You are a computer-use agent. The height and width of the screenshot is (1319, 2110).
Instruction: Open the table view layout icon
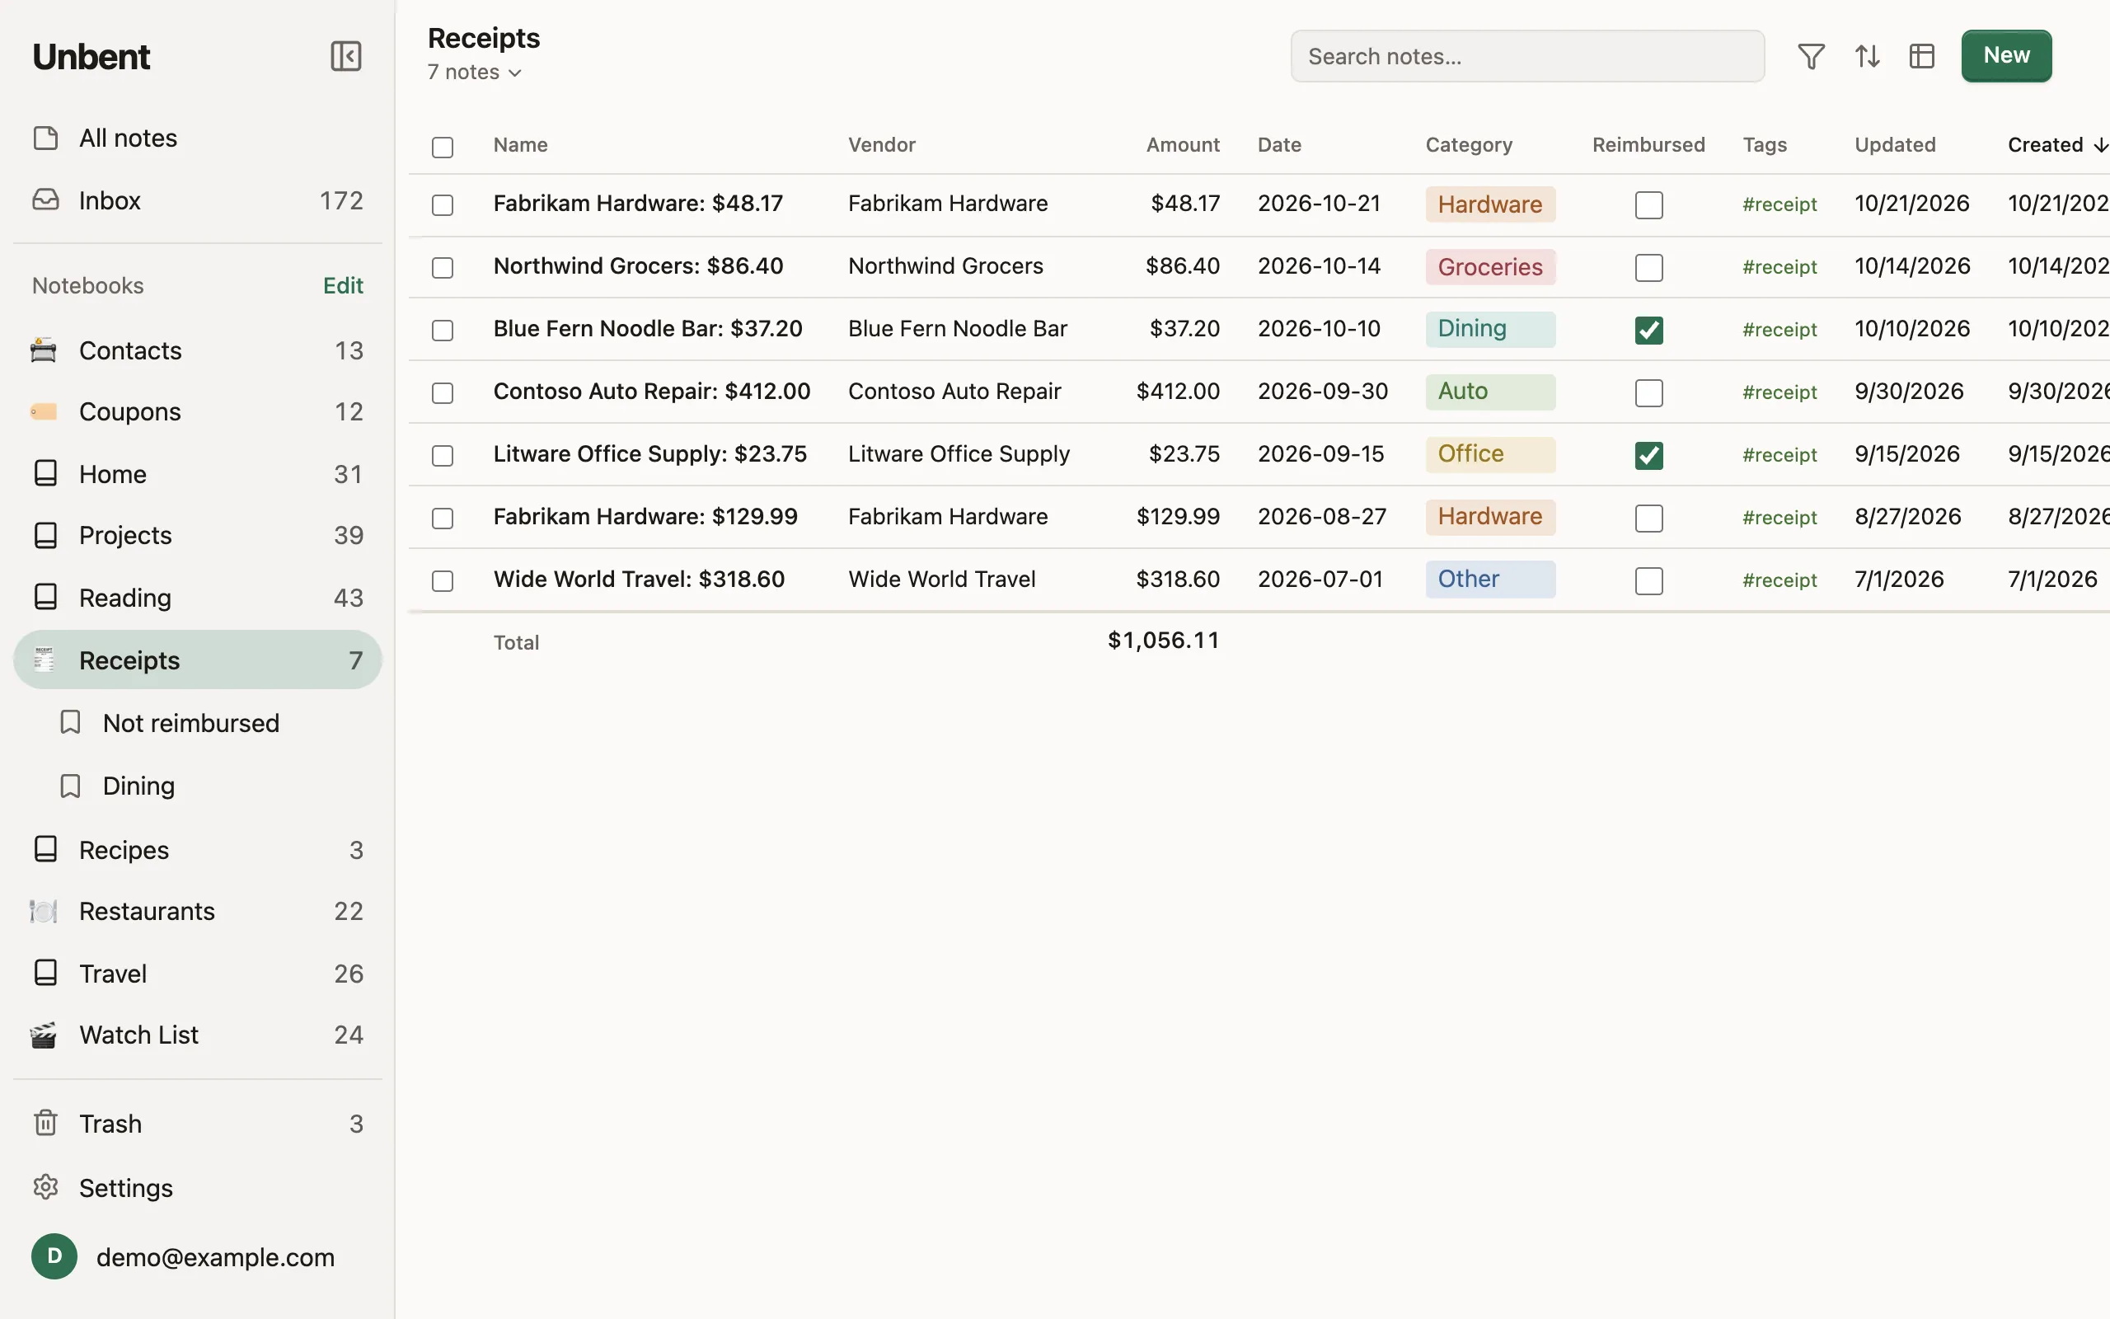coord(1922,57)
